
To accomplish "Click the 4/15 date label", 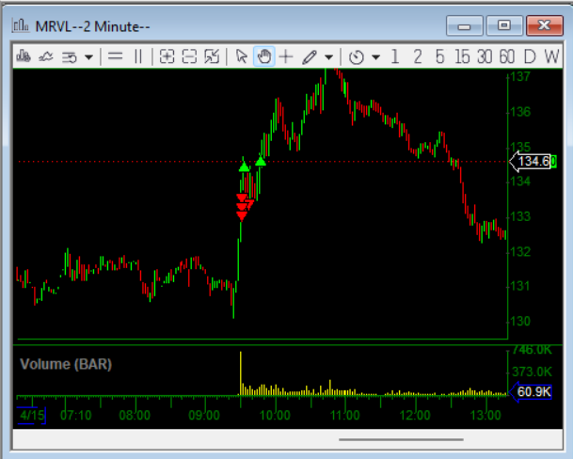I will 32,415.
